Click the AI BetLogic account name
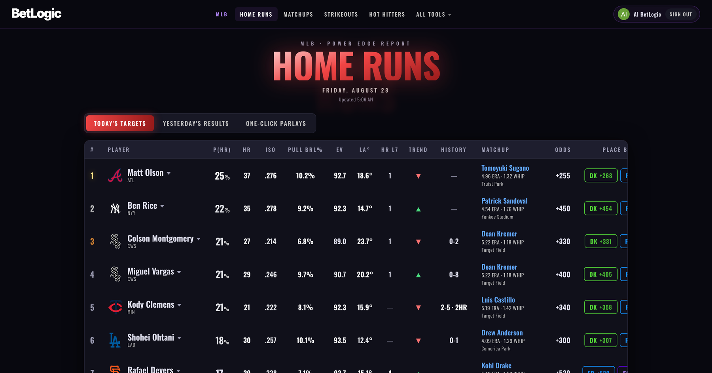The image size is (712, 373). click(647, 14)
